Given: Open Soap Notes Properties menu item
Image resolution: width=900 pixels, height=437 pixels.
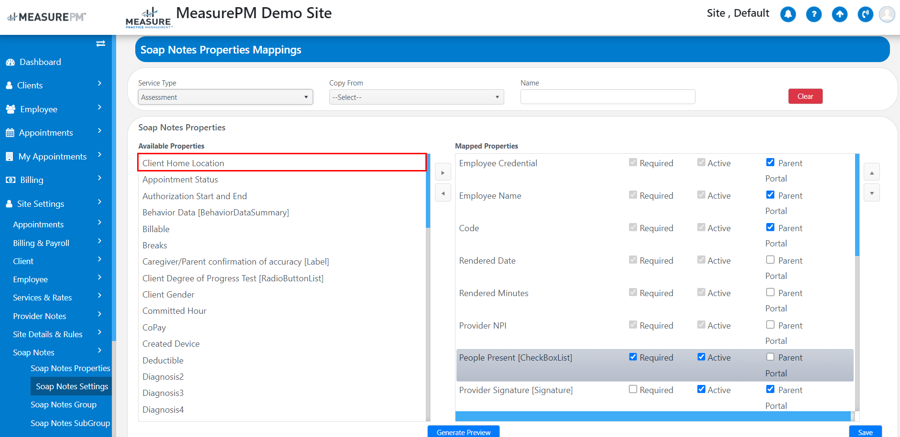Looking at the screenshot, I should [70, 368].
